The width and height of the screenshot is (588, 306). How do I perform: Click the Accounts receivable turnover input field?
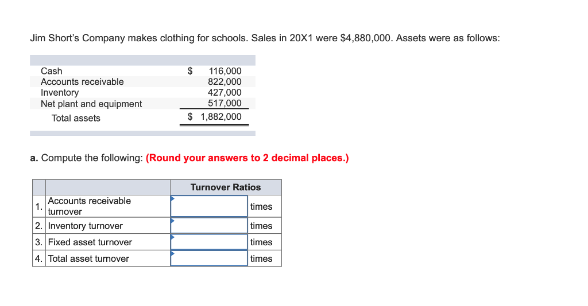209,206
